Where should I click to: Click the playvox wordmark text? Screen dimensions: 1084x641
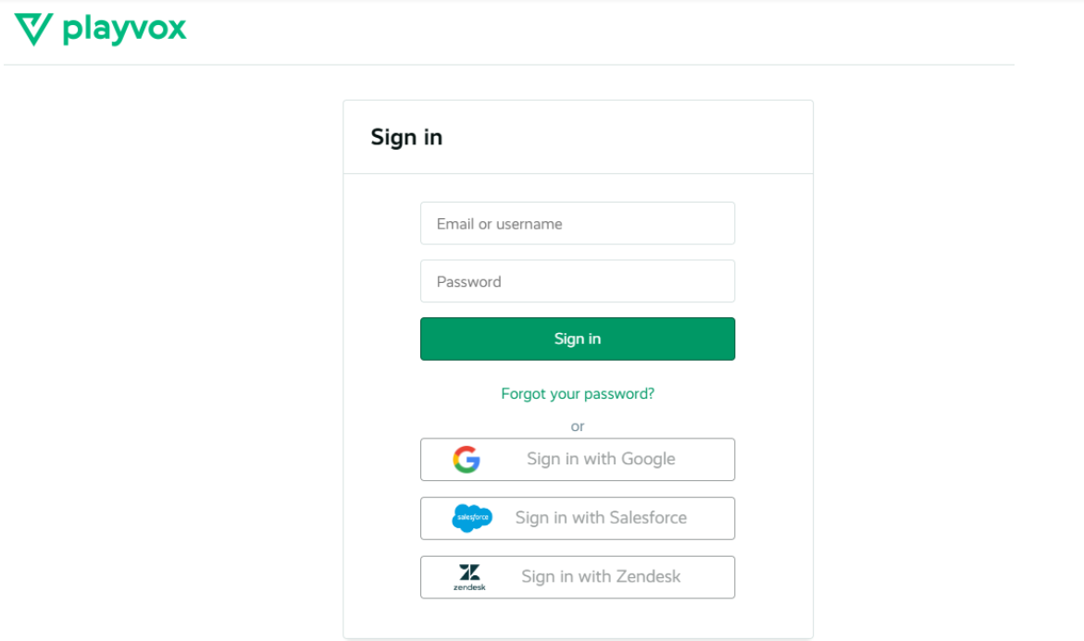coord(124,30)
